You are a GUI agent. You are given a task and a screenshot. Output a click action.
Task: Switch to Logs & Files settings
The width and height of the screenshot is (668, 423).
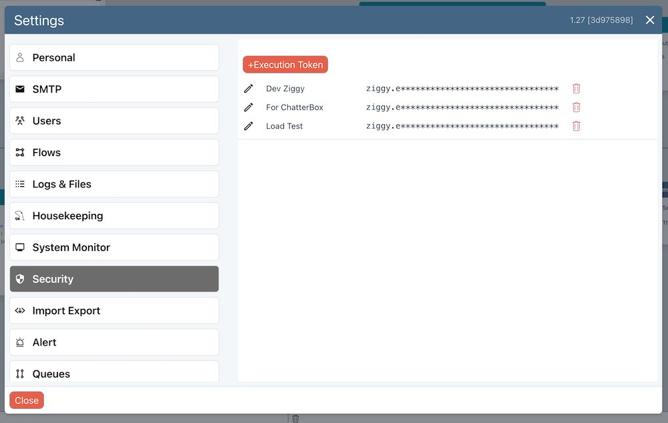coord(114,184)
